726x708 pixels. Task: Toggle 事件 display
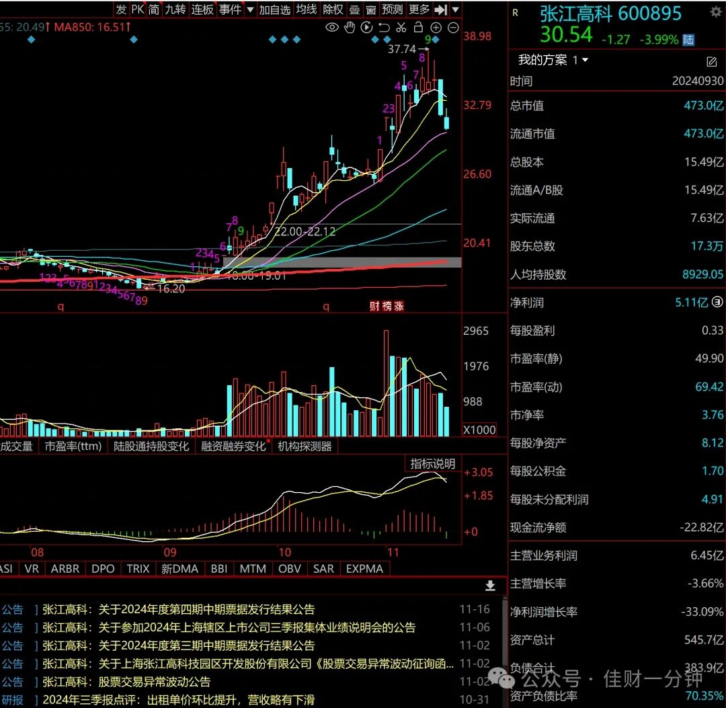click(230, 9)
